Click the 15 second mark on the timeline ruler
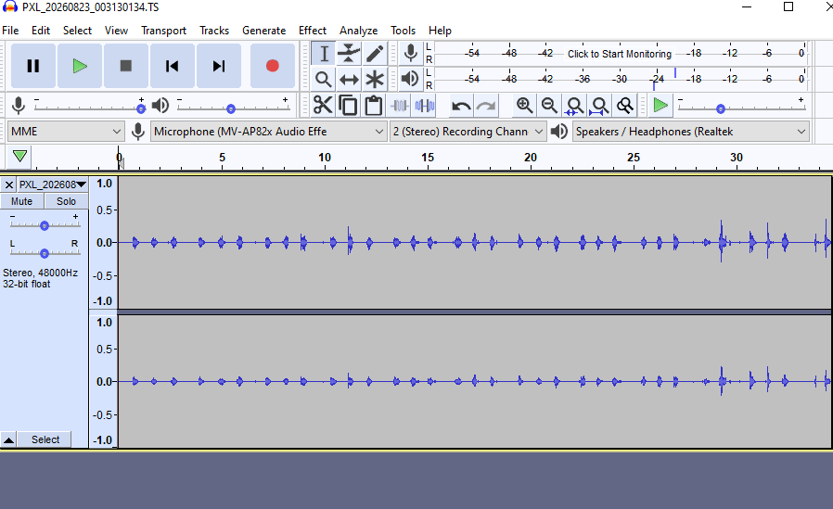This screenshot has width=833, height=509. [x=428, y=158]
